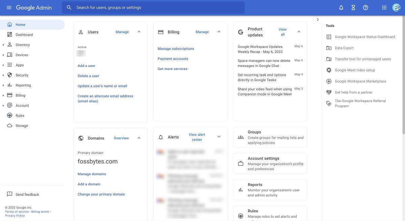Screen dimensions: 405x221
Task: Click the Manage subscriptions link
Action: click(175, 49)
